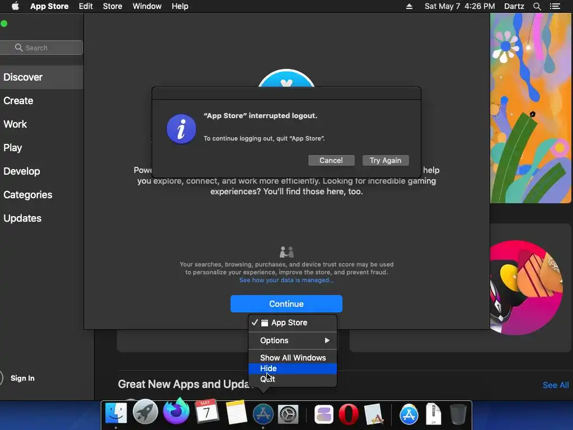
Task: Click the blue Continue button
Action: click(x=286, y=304)
